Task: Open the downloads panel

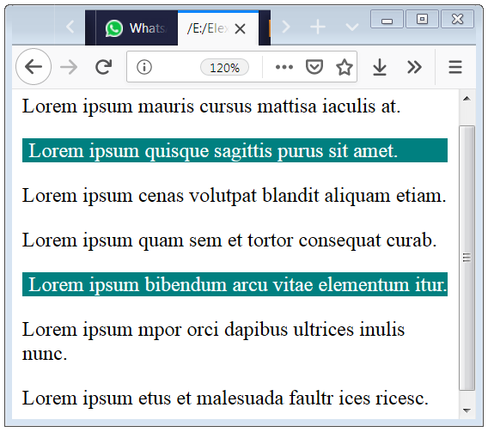Action: tap(380, 67)
